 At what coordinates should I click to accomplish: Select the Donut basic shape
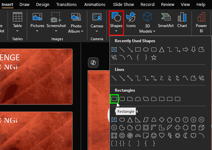(x=122, y=135)
